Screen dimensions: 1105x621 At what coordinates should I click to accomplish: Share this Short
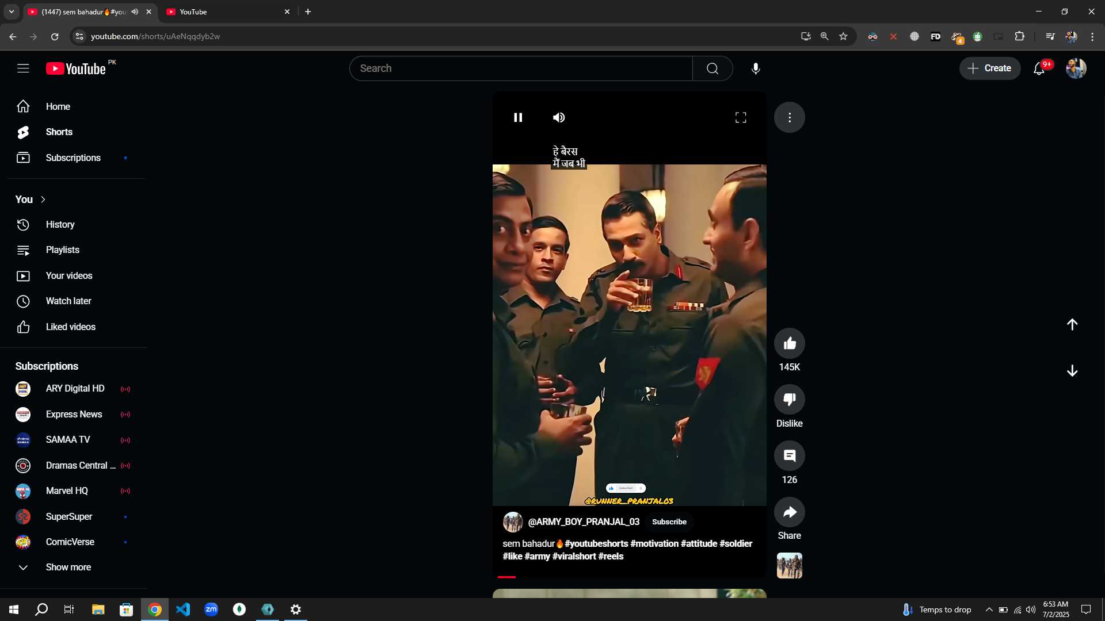[x=790, y=512]
